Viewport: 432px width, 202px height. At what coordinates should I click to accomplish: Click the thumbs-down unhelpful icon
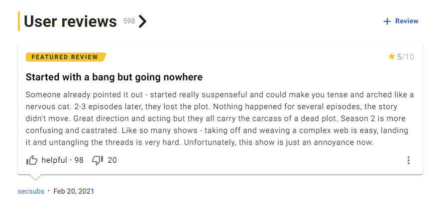click(x=98, y=160)
